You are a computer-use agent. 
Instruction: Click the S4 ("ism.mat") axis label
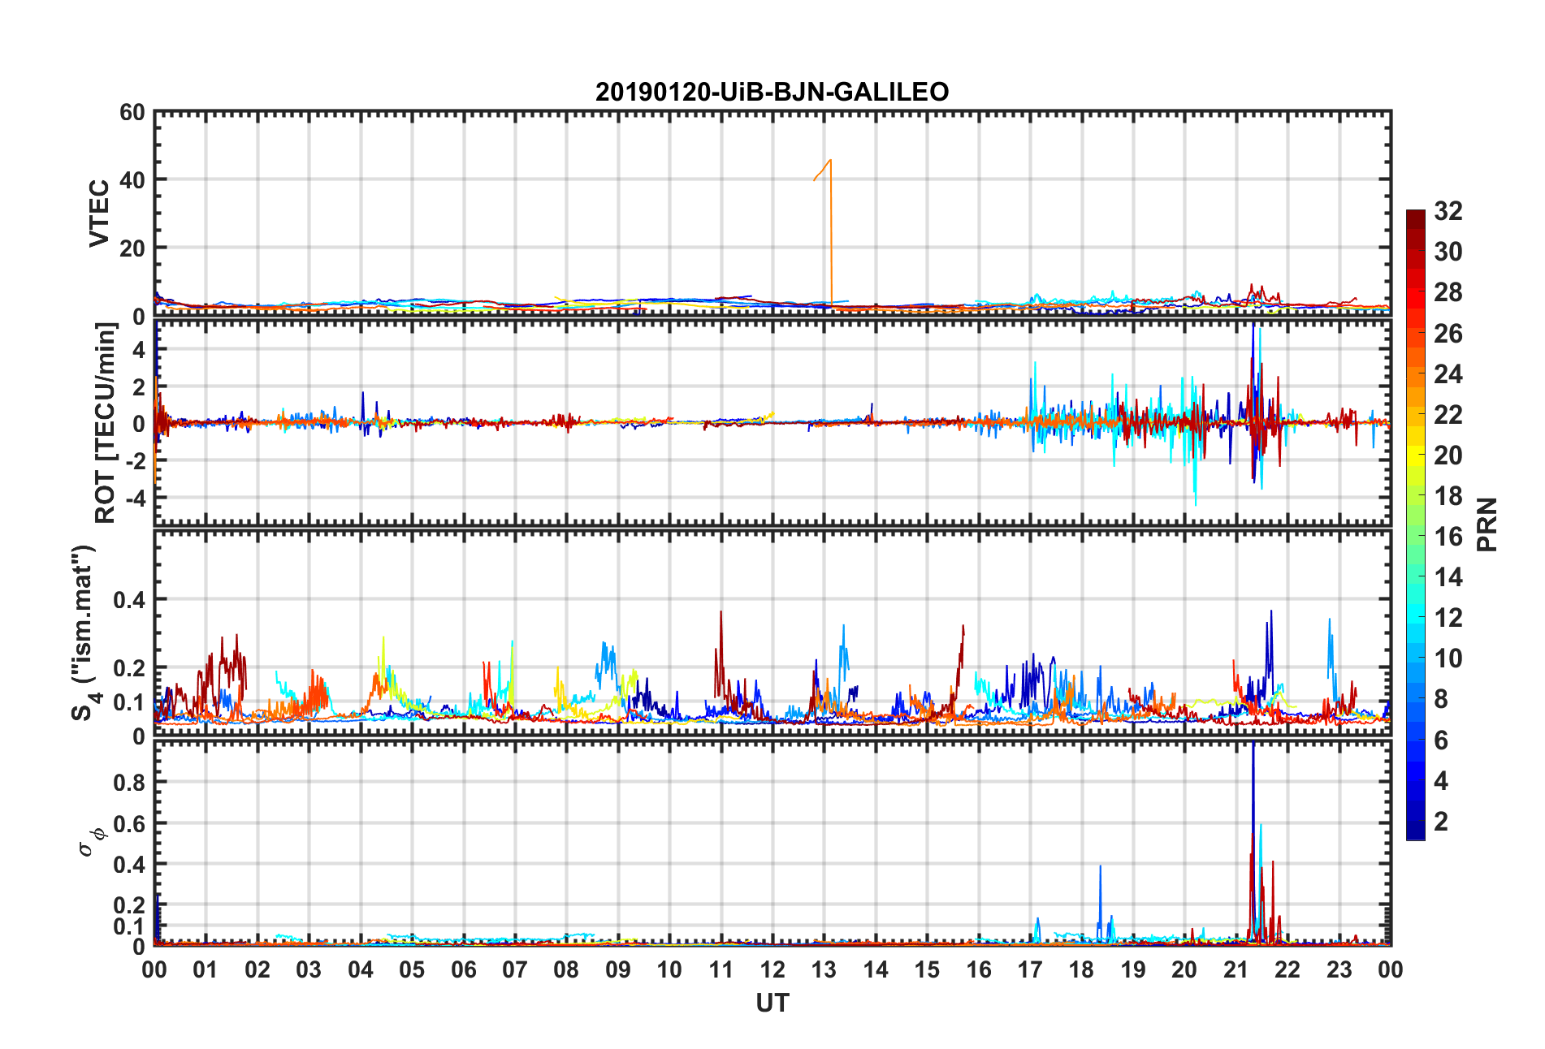84,633
